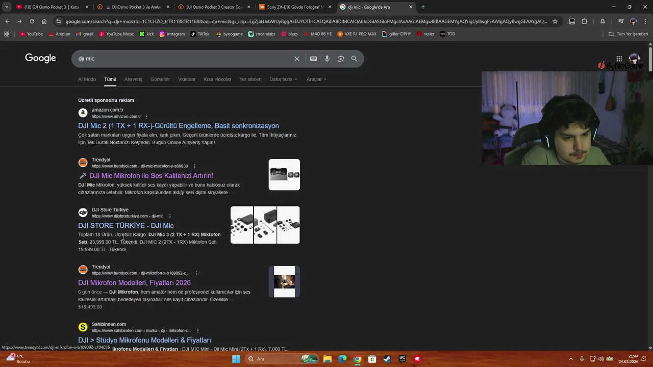Viewport: 653px width, 367px height.
Task: Switch to AI Modu tab
Action: coord(87,79)
